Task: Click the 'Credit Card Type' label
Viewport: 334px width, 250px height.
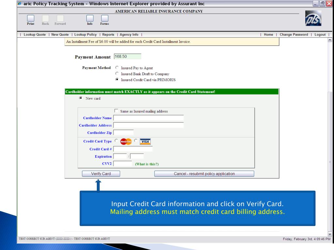Action: coord(97,141)
